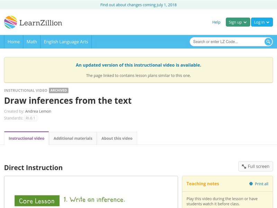Screen dimensions: 277x208
Task: Select the Instructional video tab
Action: tap(26, 138)
